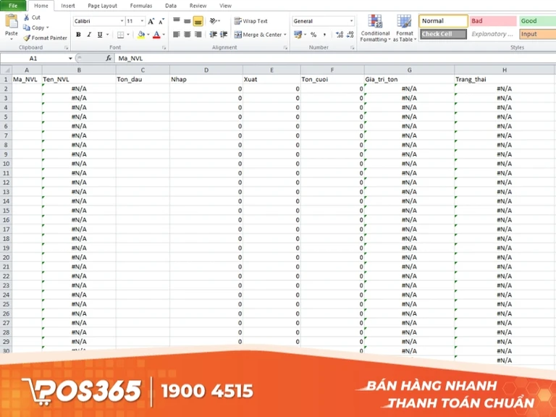Apply the Input cell style

pos(537,34)
